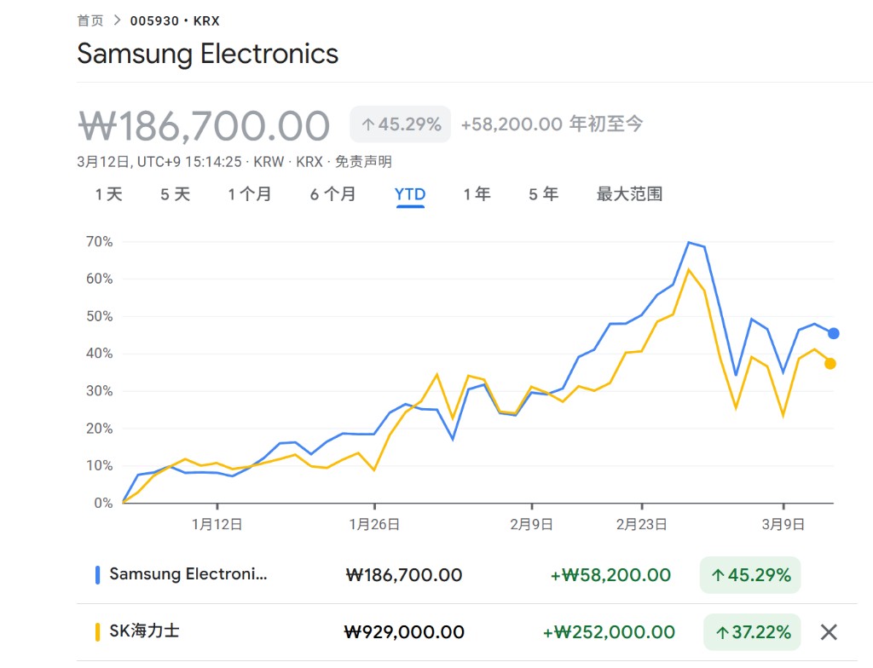Select the 5 天 time range tab
Screen dimensions: 873x668
tap(175, 194)
